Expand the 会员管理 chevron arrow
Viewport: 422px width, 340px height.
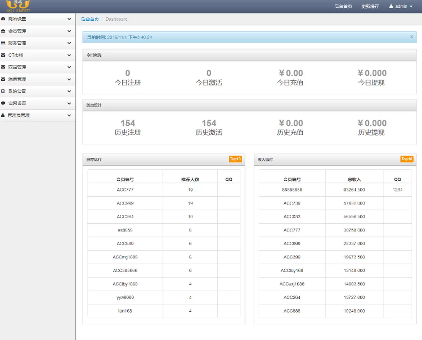[x=69, y=31]
